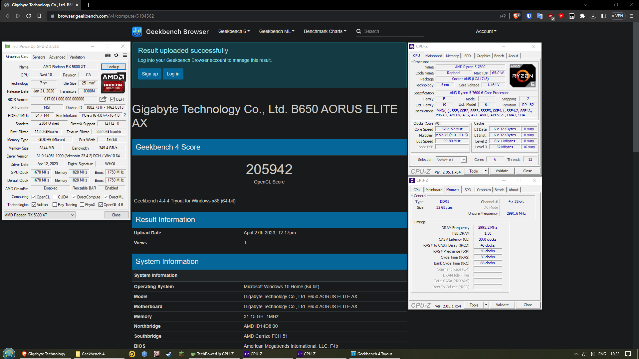Open the GPU-Z hamburger menu icon
Viewport: 639px width, 359px height.
coord(125,56)
